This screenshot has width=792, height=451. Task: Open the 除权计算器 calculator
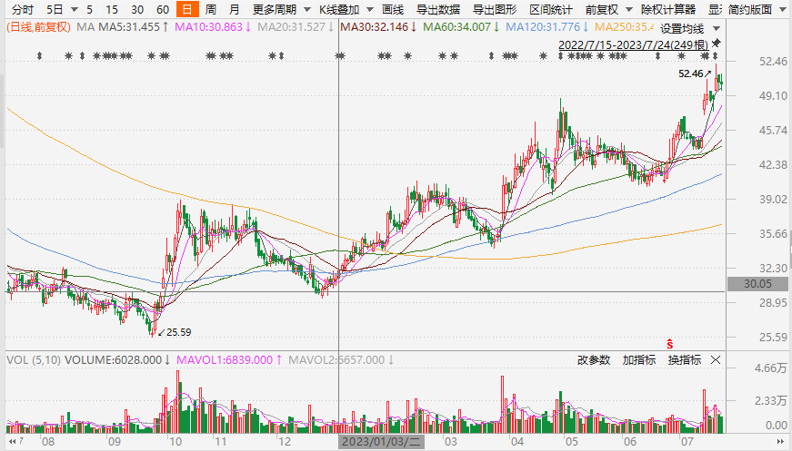tap(667, 10)
